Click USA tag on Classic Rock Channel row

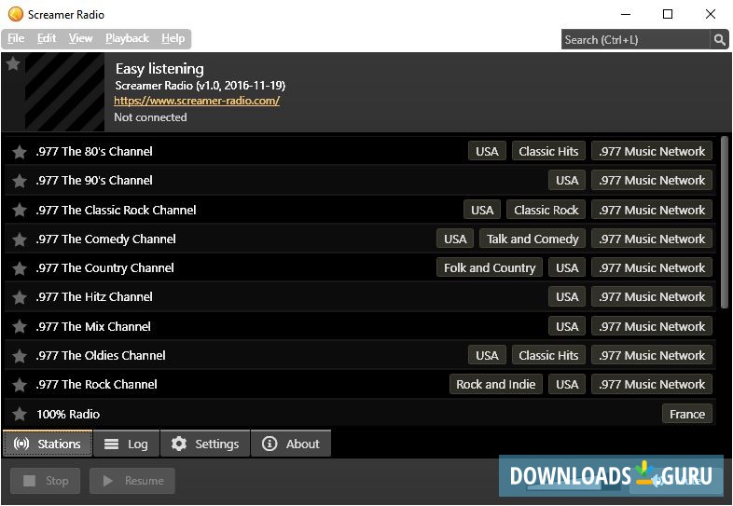point(482,210)
